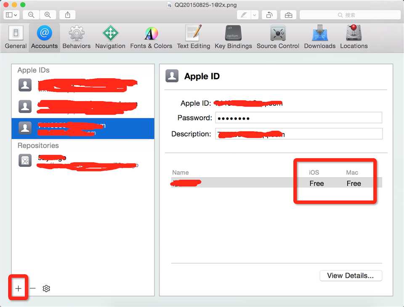
Task: Click the Preview search field
Action: (x=350, y=15)
